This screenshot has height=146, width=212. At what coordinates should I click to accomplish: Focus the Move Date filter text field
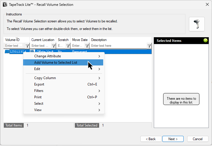tap(78, 46)
